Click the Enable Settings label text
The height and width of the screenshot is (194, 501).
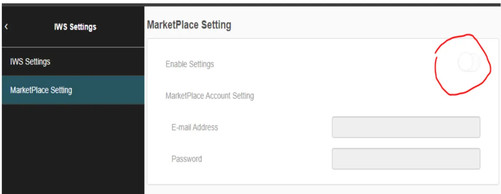pos(190,64)
